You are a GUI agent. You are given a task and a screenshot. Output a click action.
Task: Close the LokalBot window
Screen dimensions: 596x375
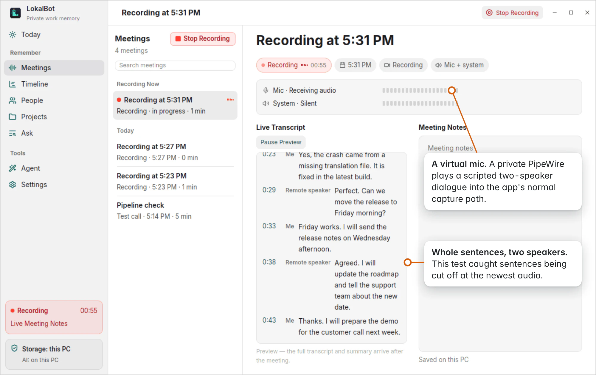pyautogui.click(x=587, y=13)
